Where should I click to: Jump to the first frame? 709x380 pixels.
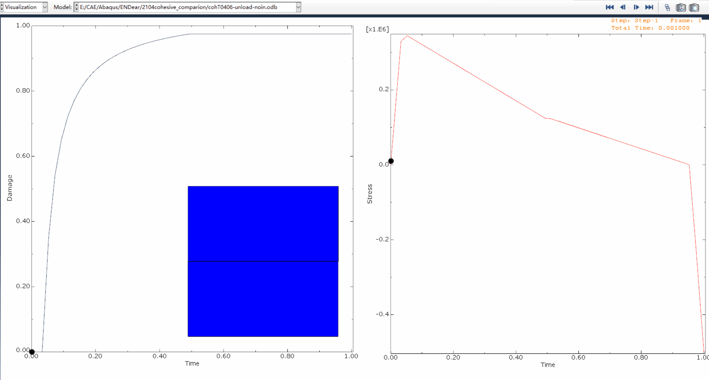coord(610,7)
